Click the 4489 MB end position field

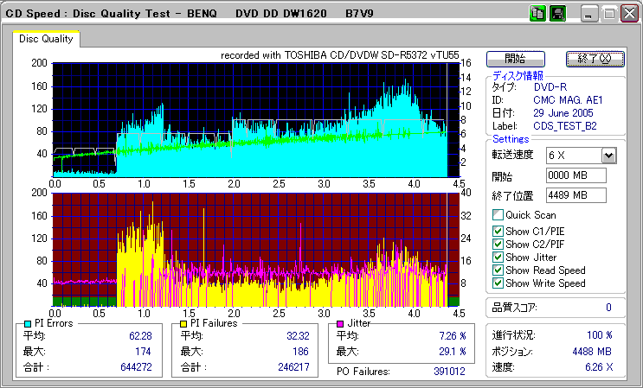pos(576,194)
